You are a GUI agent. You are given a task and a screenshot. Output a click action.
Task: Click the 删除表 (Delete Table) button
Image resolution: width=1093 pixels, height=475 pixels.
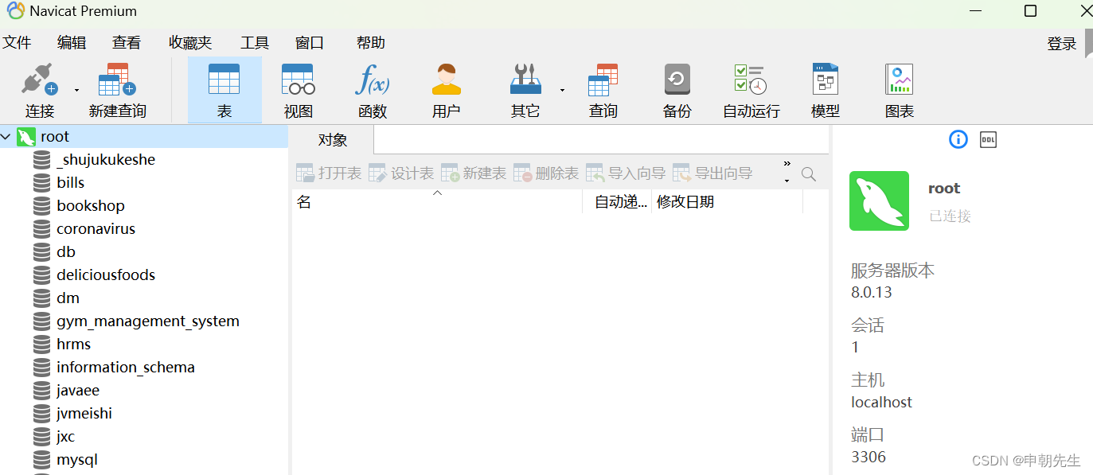546,173
